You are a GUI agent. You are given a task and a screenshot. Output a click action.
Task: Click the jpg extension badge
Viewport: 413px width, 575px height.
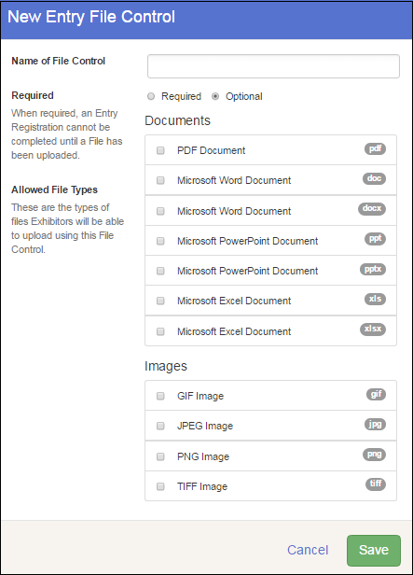pos(375,425)
